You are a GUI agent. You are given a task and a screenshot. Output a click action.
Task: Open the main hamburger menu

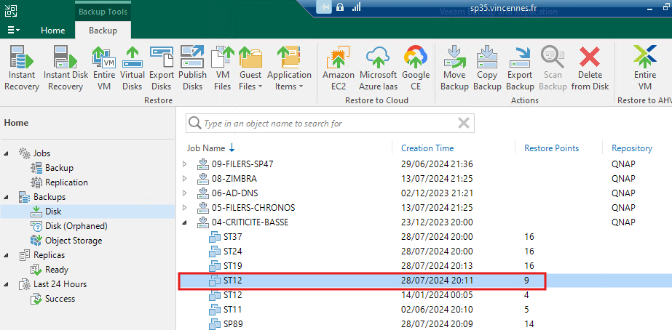pos(12,31)
